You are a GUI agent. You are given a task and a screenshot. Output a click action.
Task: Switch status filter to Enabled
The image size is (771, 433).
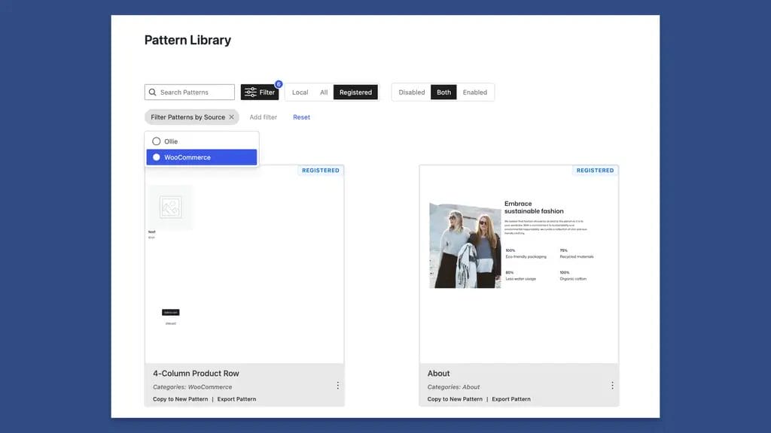(475, 92)
